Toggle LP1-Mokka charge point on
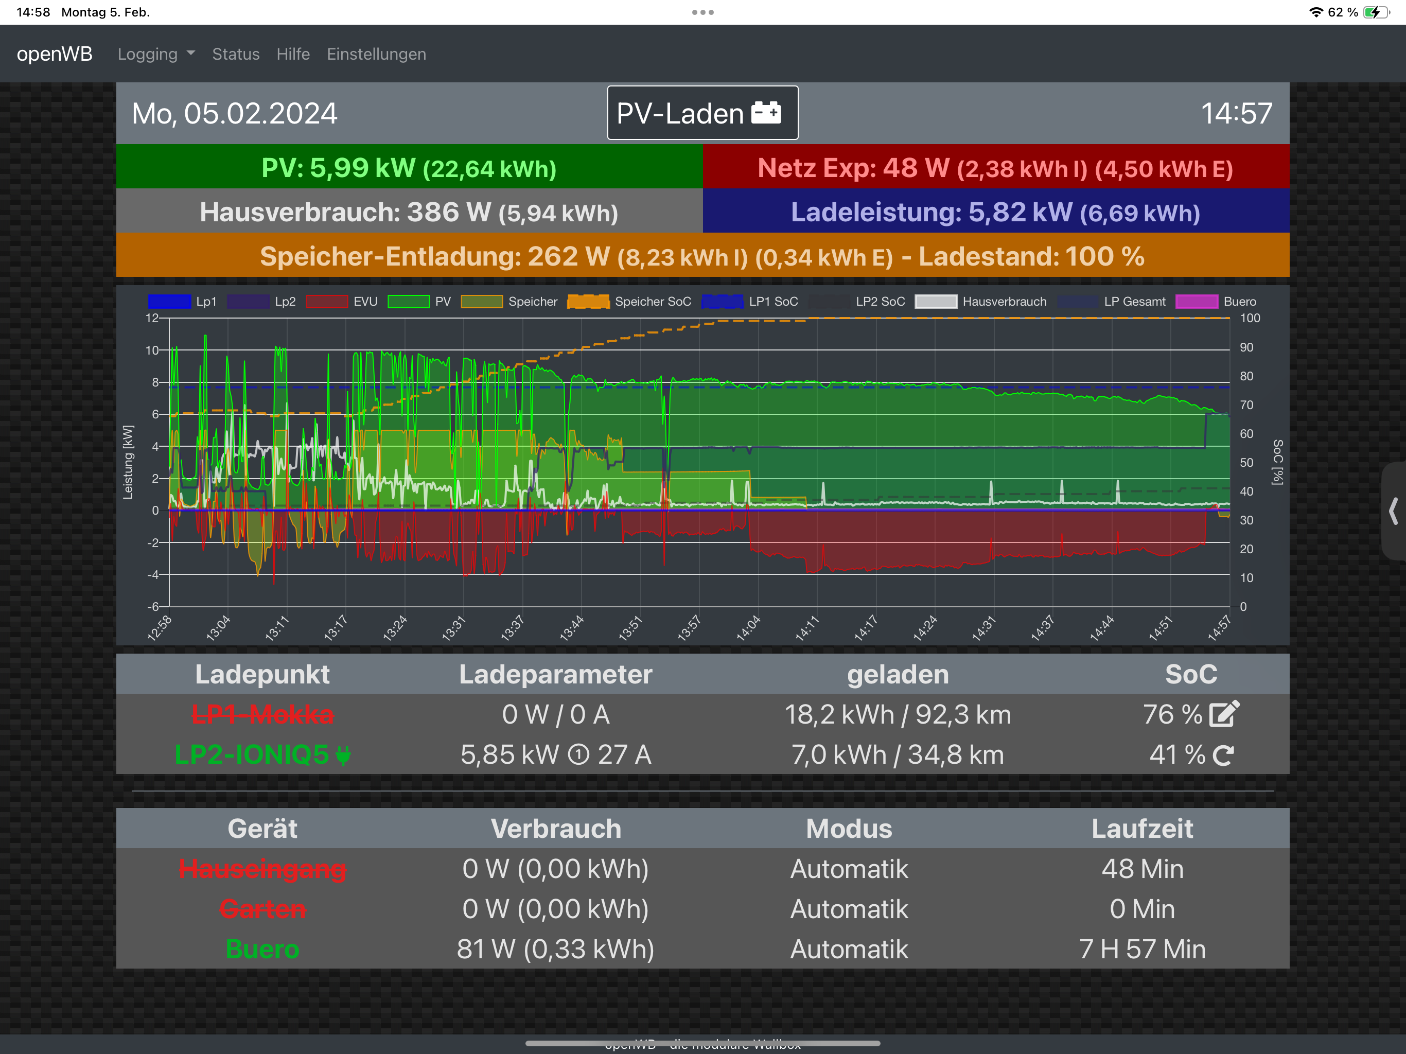The image size is (1406, 1054). click(x=262, y=714)
